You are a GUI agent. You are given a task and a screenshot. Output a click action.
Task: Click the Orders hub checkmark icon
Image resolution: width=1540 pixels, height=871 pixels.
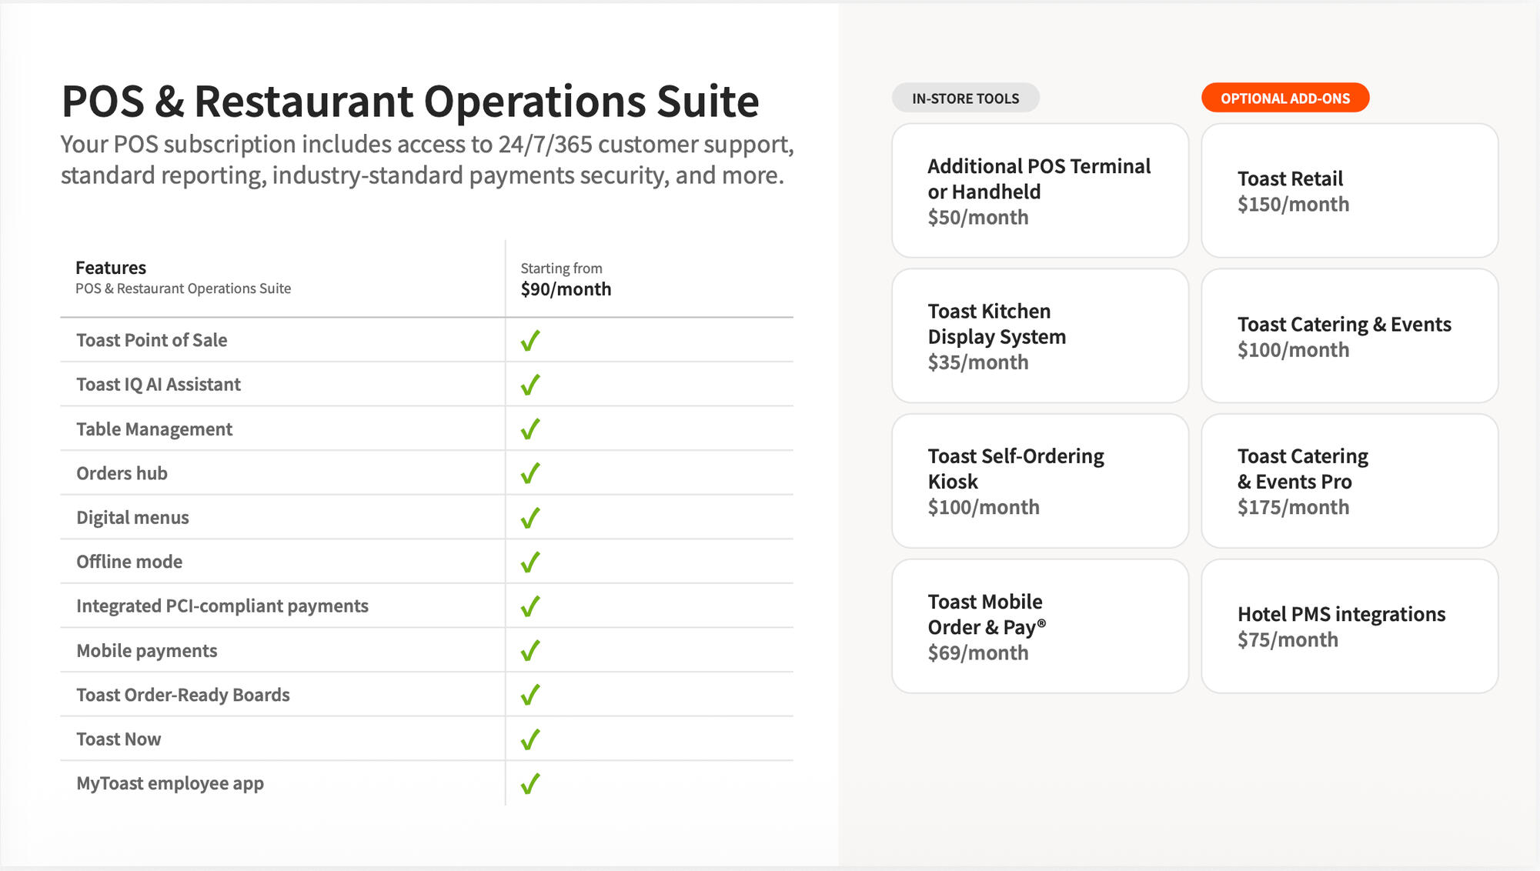(x=530, y=473)
